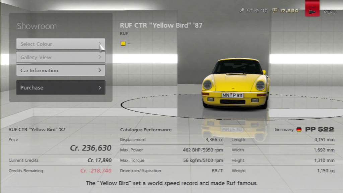Click the 17,890 credits counter at top
Viewport: 343px width, 193px height.
click(x=289, y=10)
